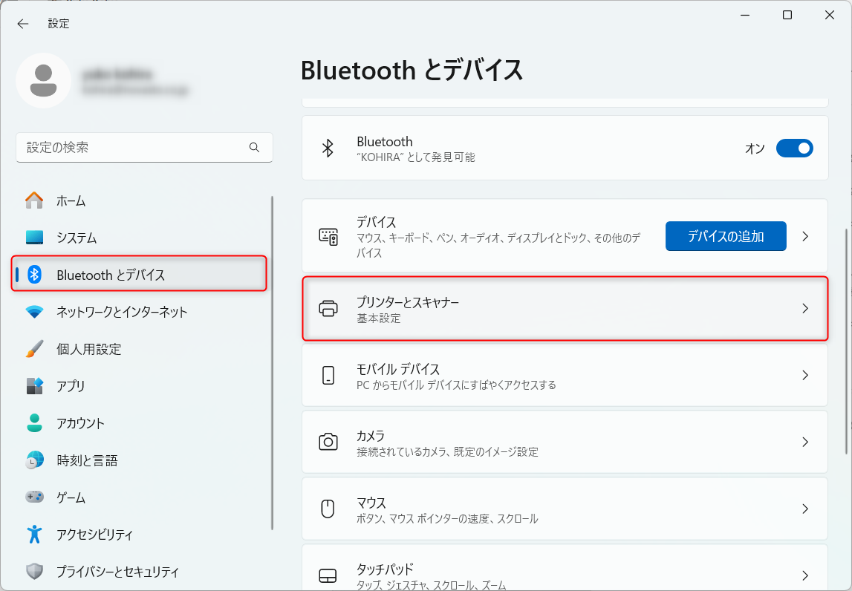This screenshot has width=852, height=591.
Task: Click the 設定の検索 search field
Action: (x=134, y=148)
